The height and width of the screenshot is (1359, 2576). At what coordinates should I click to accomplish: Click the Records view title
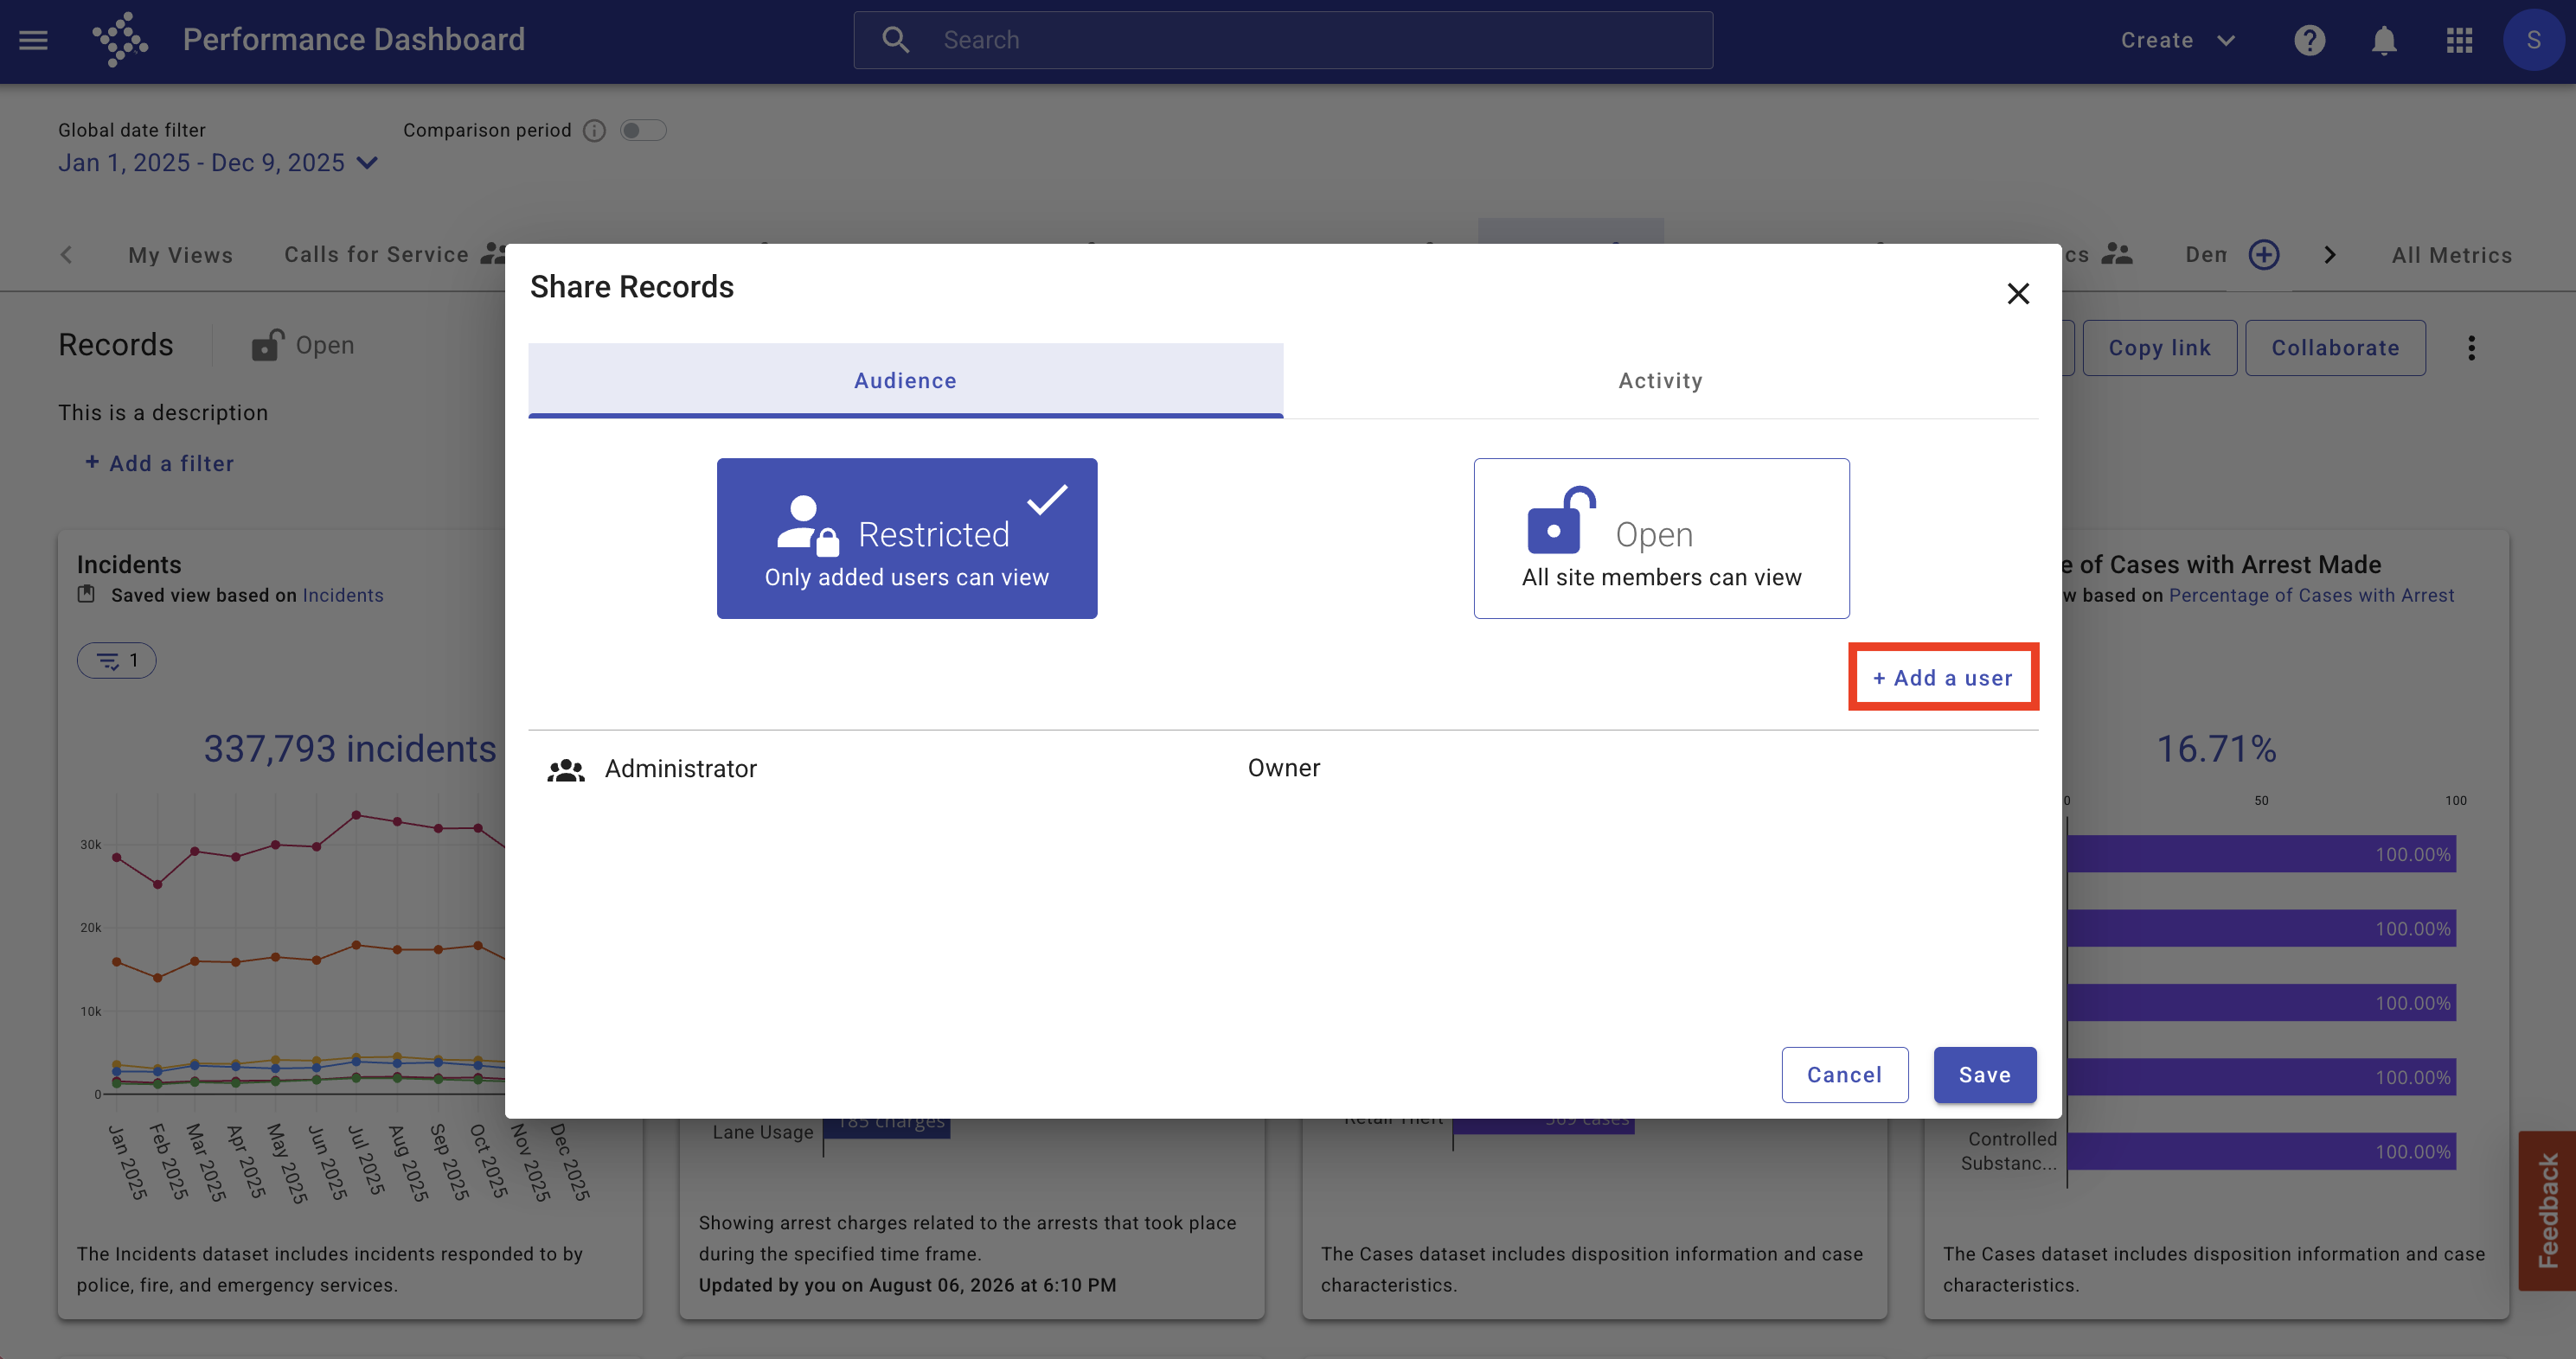pyautogui.click(x=116, y=345)
